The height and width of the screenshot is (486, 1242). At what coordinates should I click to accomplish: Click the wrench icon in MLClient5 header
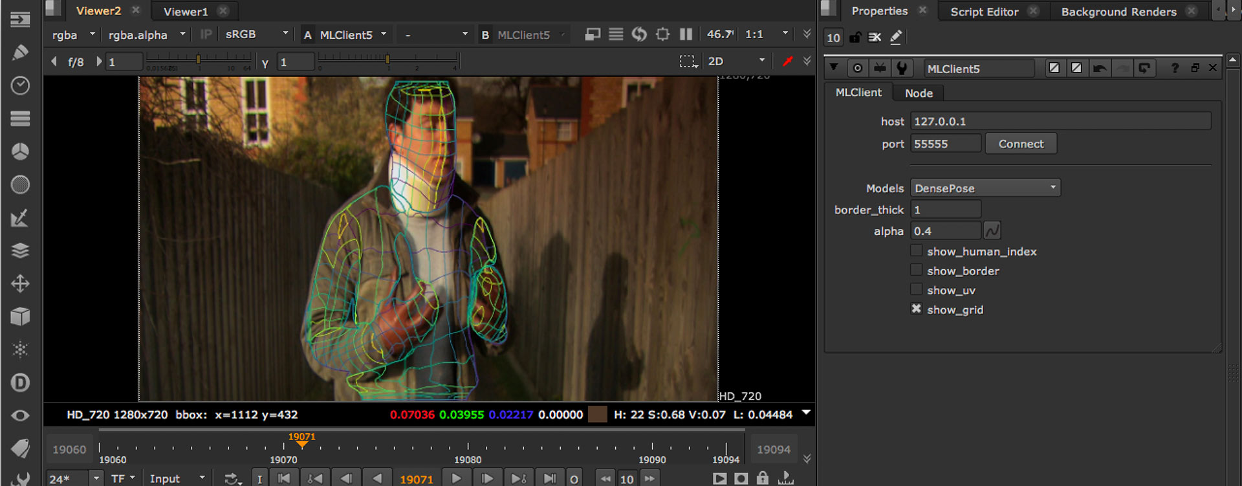point(902,68)
